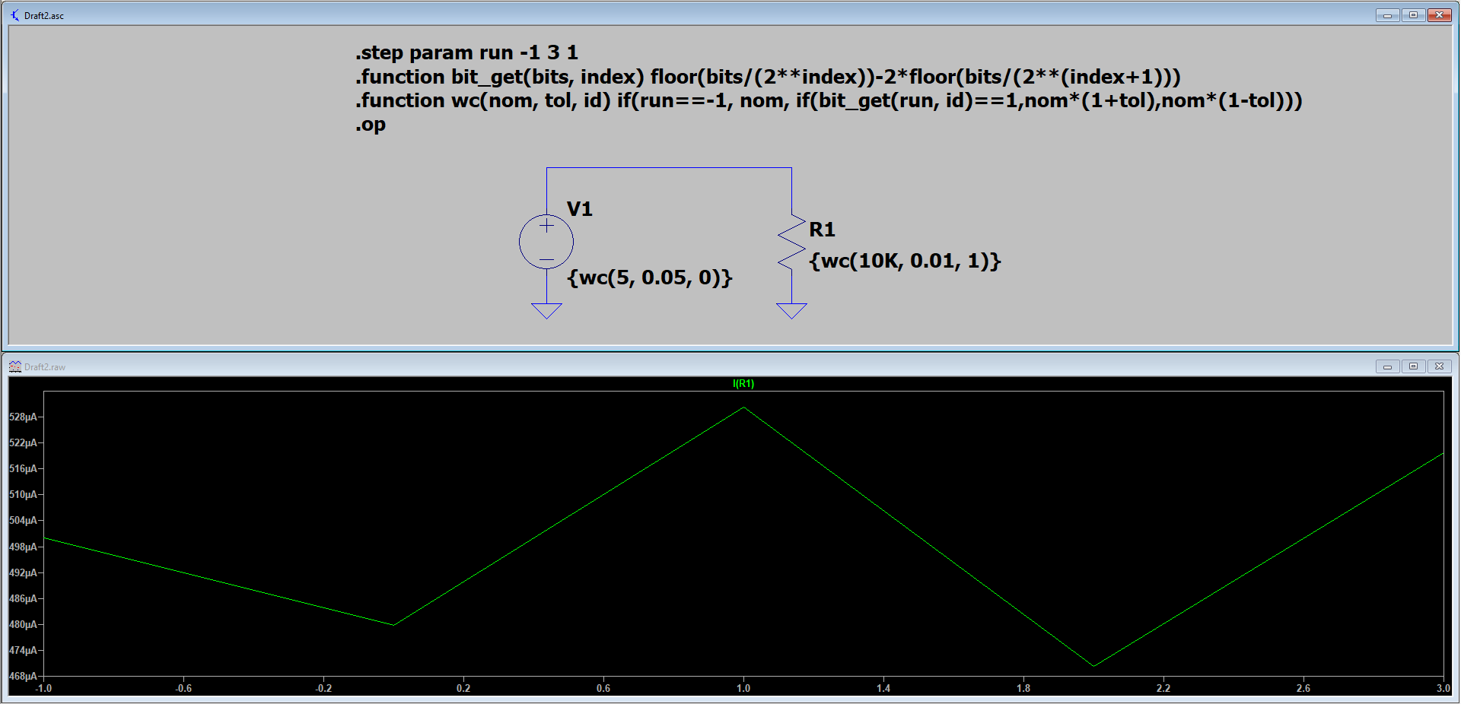Image resolution: width=1461 pixels, height=704 pixels.
Task: Select the R1 resistor symbol
Action: [x=791, y=242]
